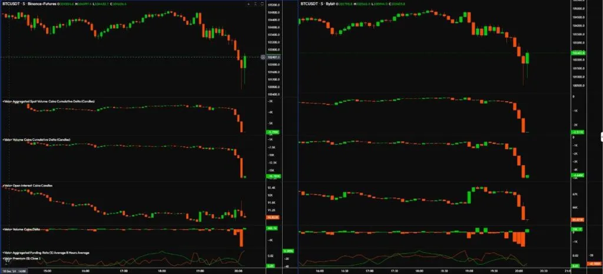Click the Bybit exchange label in the header
The width and height of the screenshot is (603, 274).
click(x=330, y=4)
